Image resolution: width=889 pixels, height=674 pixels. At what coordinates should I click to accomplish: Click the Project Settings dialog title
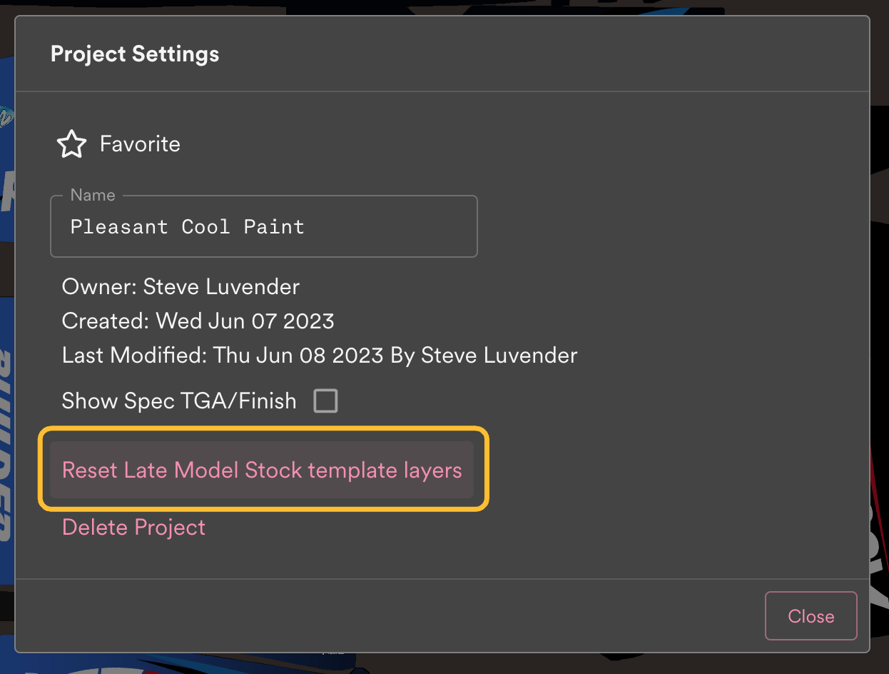[135, 54]
